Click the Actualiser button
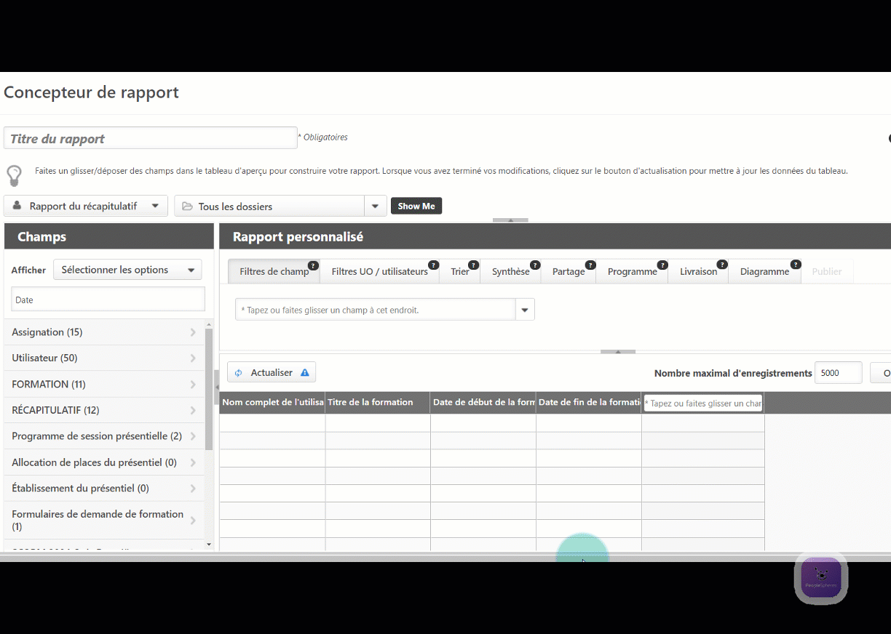Image resolution: width=891 pixels, height=634 pixels. click(272, 372)
